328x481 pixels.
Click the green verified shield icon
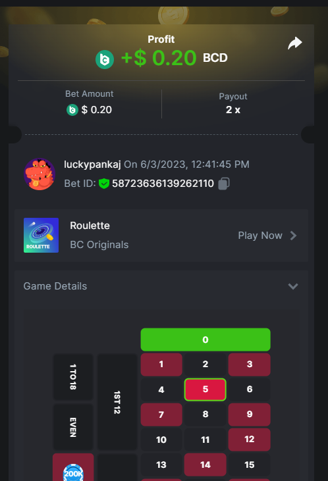tap(104, 184)
